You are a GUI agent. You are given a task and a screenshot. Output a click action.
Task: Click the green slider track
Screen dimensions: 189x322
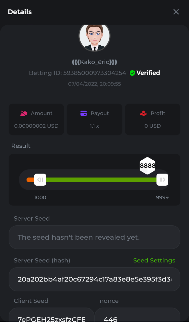point(101,180)
